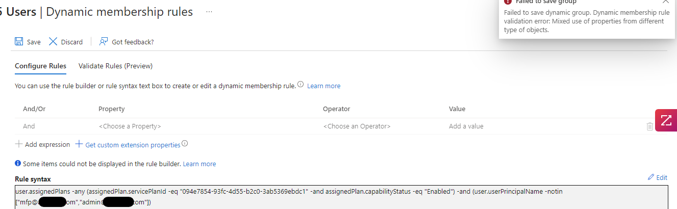This screenshot has width=677, height=209.
Task: Open the Choose an Operator dropdown
Action: click(x=357, y=126)
